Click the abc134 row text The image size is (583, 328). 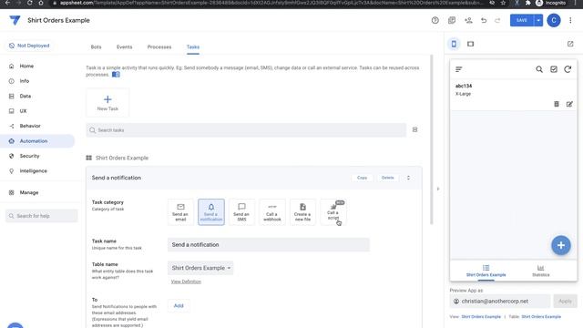[464, 86]
